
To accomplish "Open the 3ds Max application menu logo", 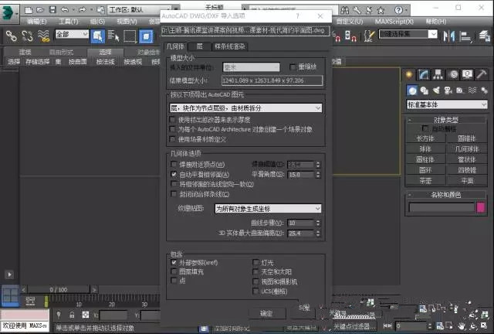I will click(8, 12).
